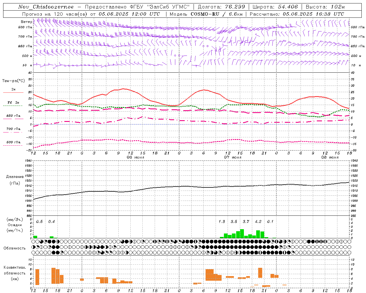Click the '0.4' three-hour precipitation value

tap(51, 221)
